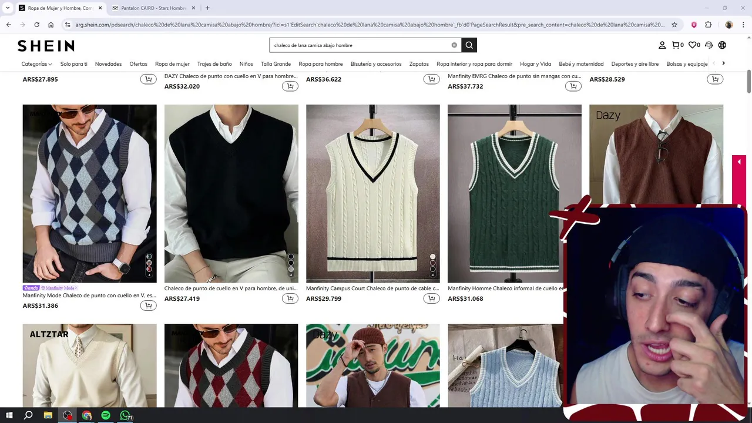Viewport: 752px width, 423px height.
Task: View site information icon in address bar
Action: [x=68, y=25]
